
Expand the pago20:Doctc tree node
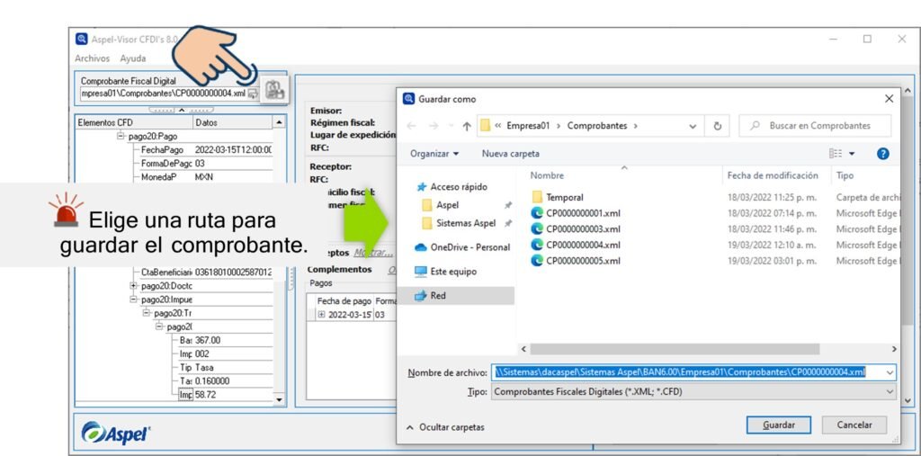point(133,286)
